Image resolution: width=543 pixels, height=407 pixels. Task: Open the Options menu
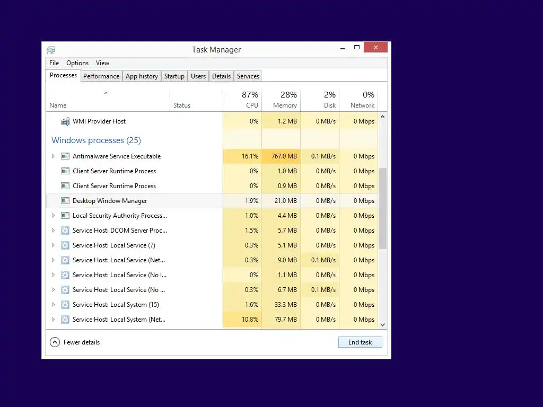[77, 63]
